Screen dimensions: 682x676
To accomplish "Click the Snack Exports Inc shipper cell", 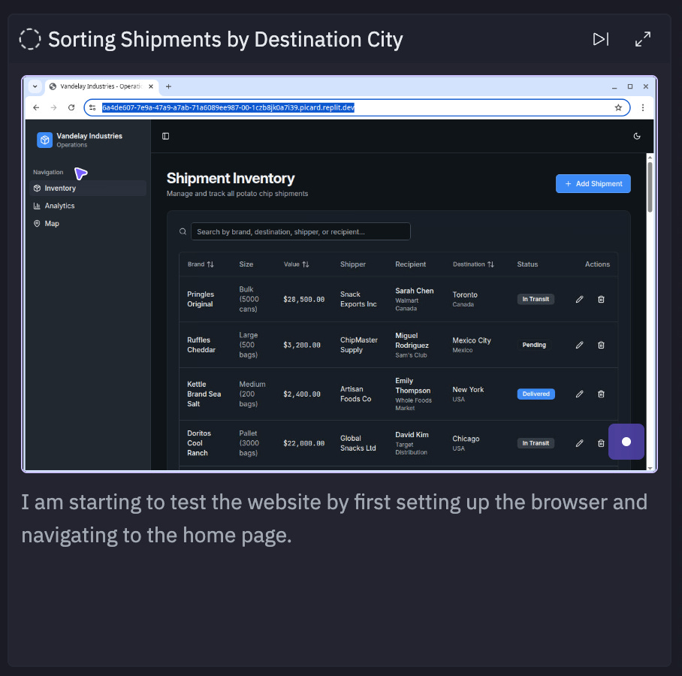I will click(x=358, y=299).
